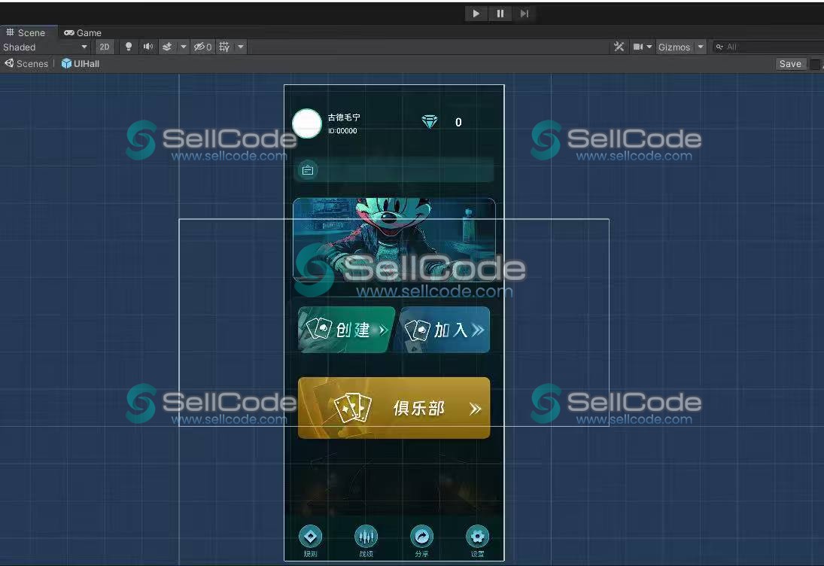Open the Shaded draw mode dropdown
Viewport: 824px width, 566px height.
(45, 47)
